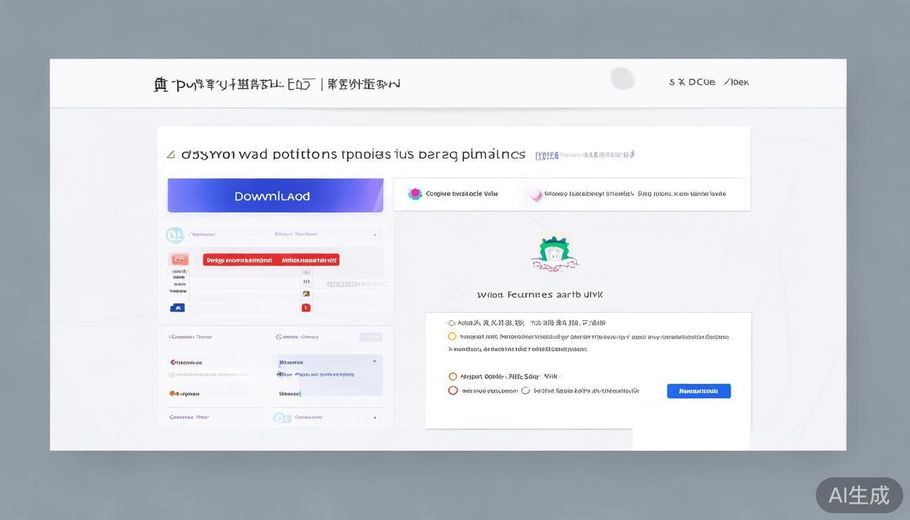The width and height of the screenshot is (910, 520).
Task: Click the purple Download button
Action: click(x=275, y=195)
